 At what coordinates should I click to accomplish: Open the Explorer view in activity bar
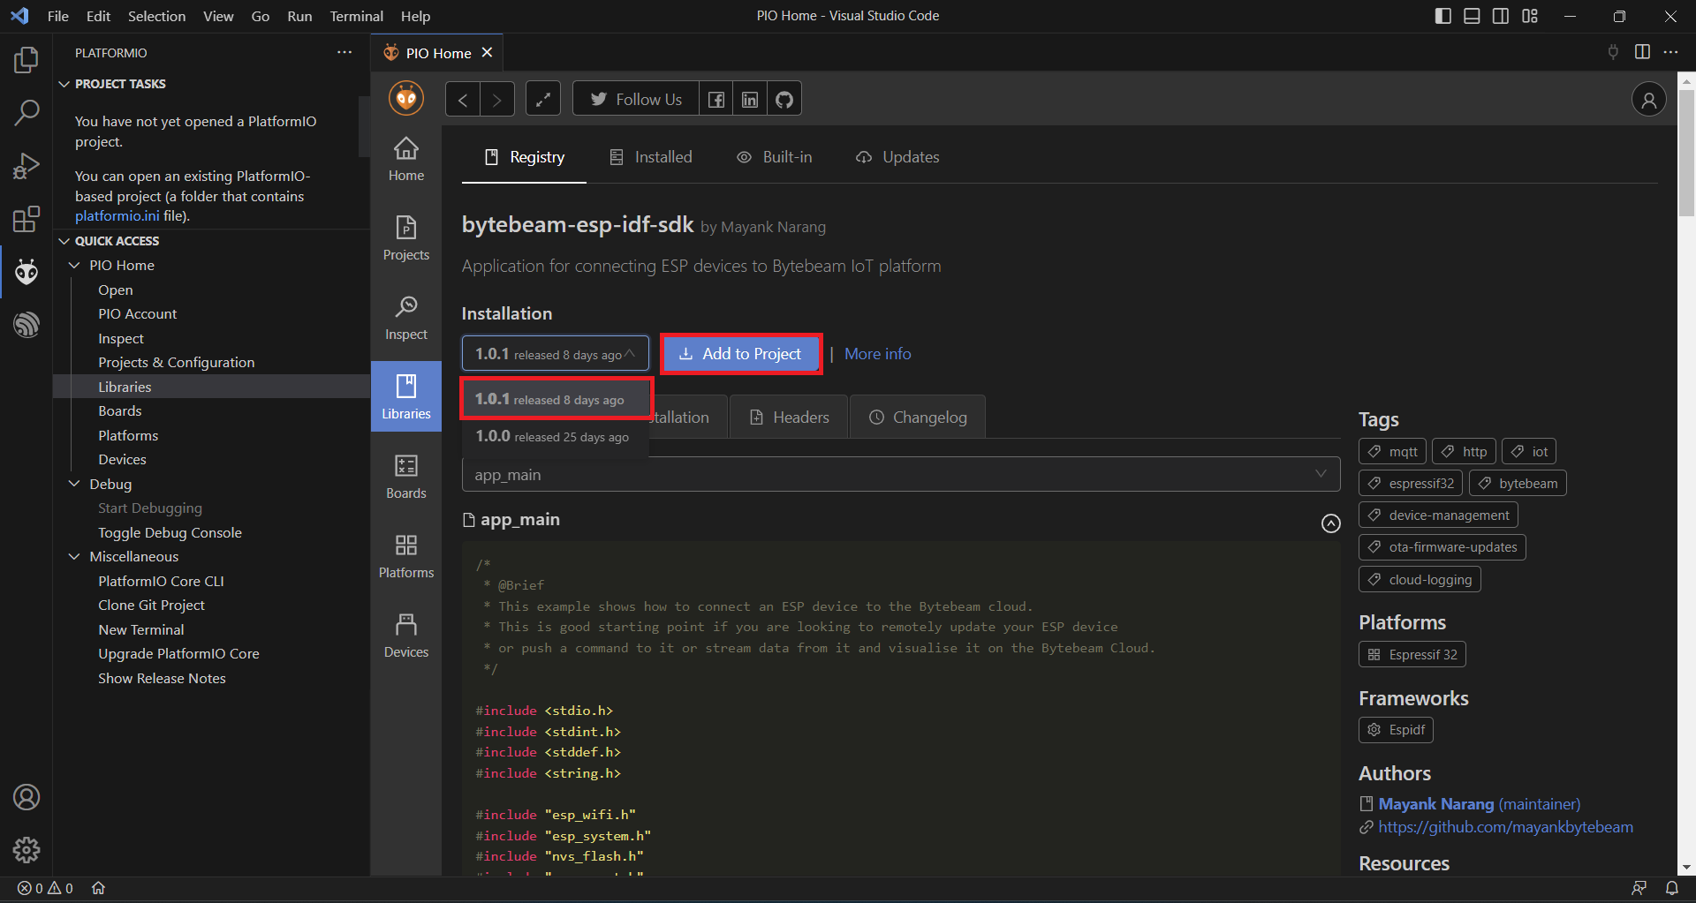(26, 60)
